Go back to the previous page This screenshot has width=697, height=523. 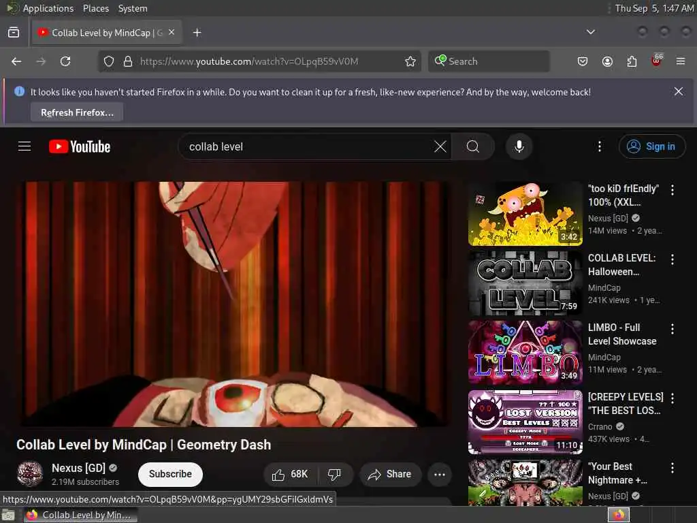click(16, 61)
